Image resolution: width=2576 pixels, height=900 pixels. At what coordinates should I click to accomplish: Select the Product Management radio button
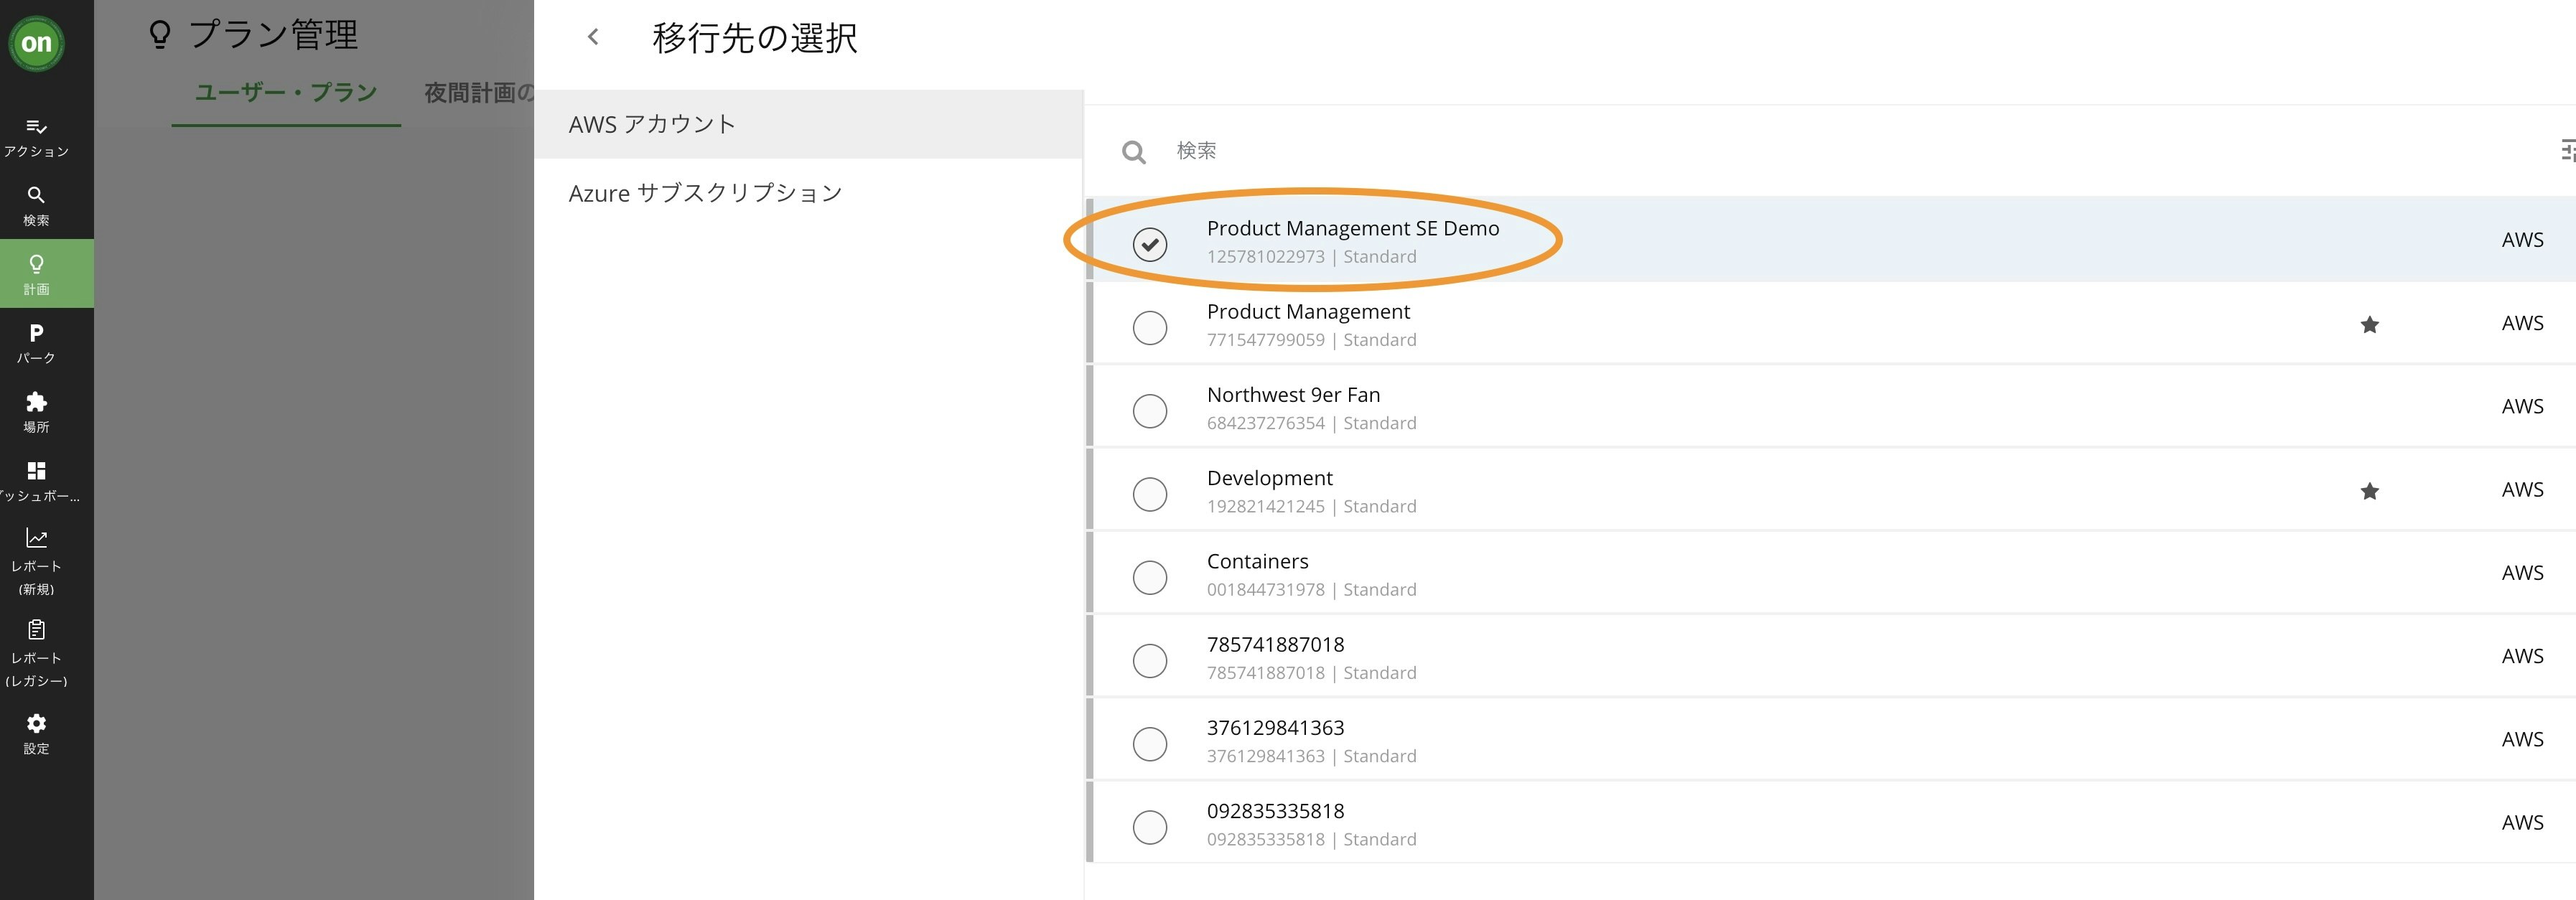(1149, 327)
